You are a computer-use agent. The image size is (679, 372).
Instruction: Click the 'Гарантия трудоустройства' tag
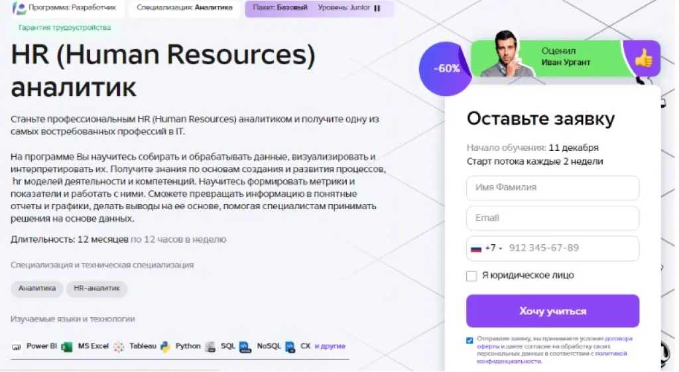click(x=64, y=27)
